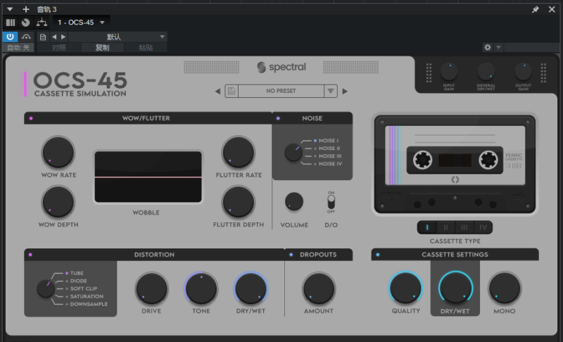Open the dropdown arrow beside gear icon
Screen dimensions: 563x342
(498, 47)
